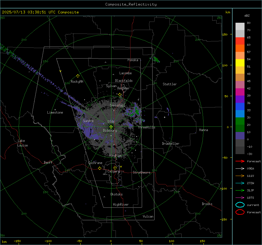Click the Olds town label
The image size is (262, 245).
[111, 121]
